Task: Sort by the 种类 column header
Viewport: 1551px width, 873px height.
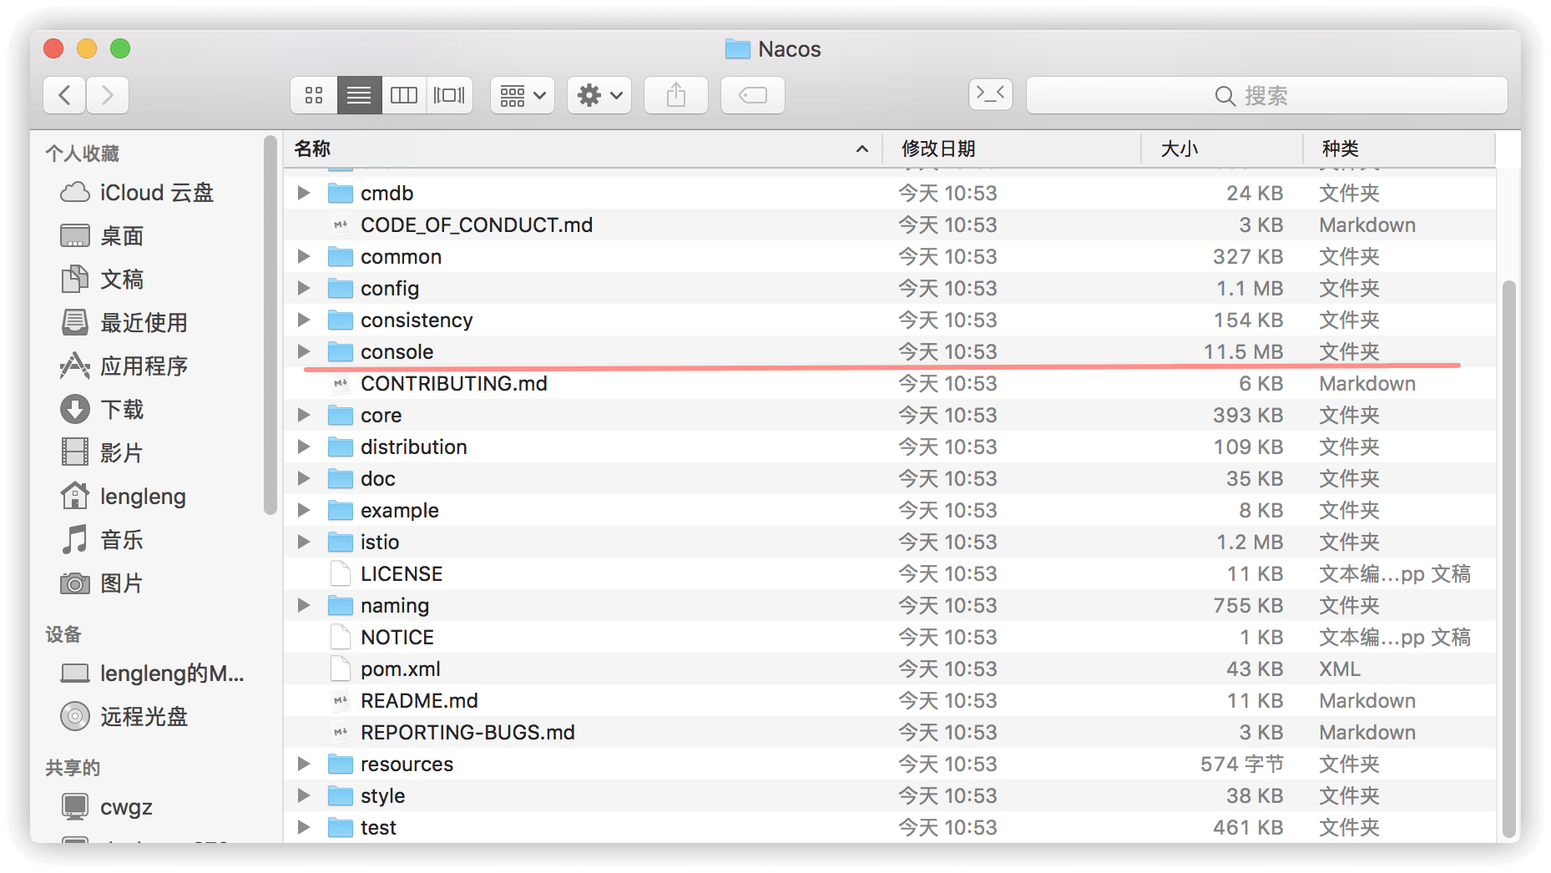Action: coord(1399,149)
